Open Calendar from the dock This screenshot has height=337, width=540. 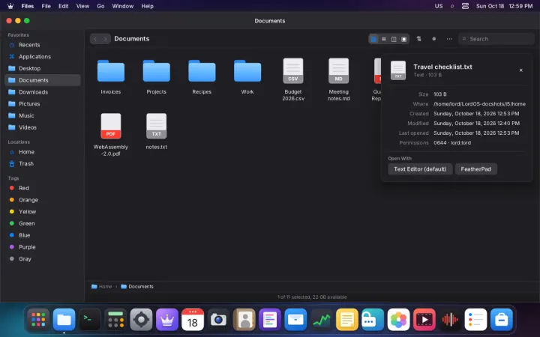(193, 320)
